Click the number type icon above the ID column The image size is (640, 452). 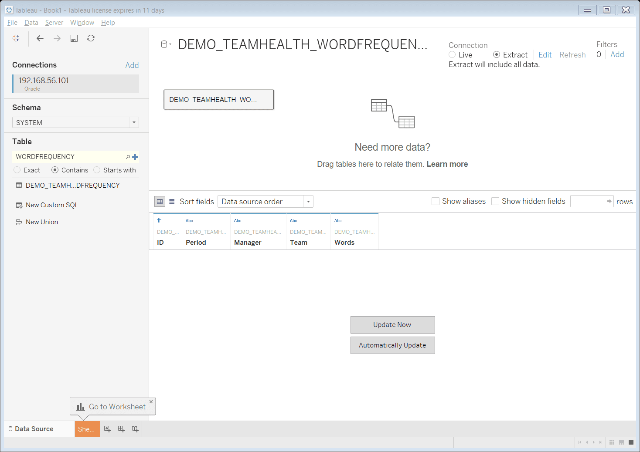(159, 220)
